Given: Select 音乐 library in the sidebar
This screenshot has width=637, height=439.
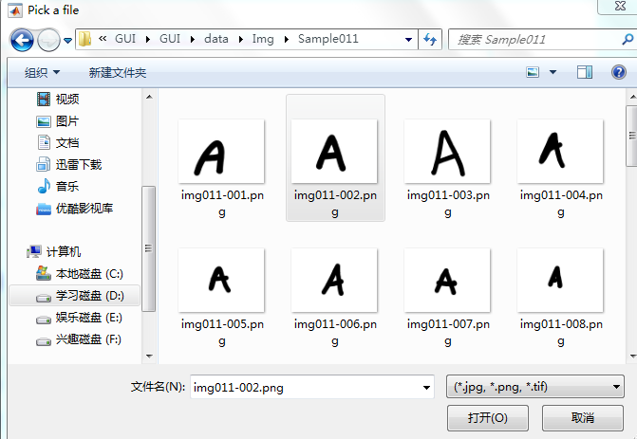Looking at the screenshot, I should click(x=66, y=187).
